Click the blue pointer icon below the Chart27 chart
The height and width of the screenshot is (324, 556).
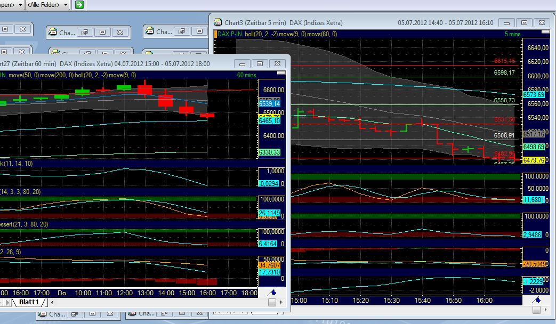coord(271,292)
